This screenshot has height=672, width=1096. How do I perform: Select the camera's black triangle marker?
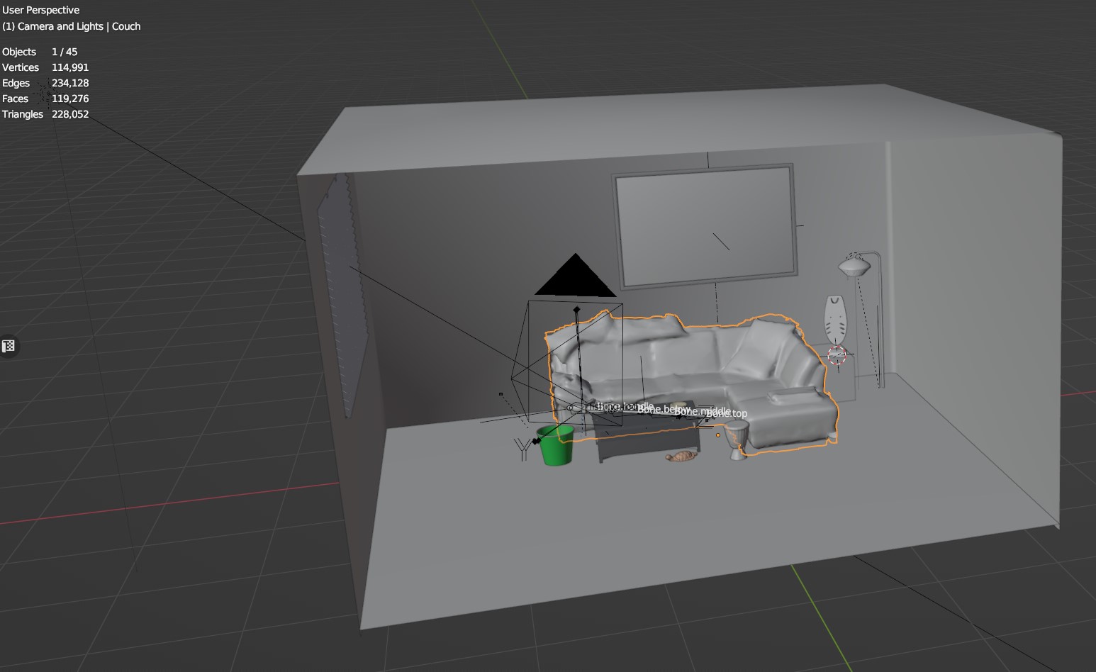tap(575, 277)
